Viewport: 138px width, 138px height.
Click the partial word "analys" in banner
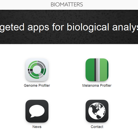125,28
